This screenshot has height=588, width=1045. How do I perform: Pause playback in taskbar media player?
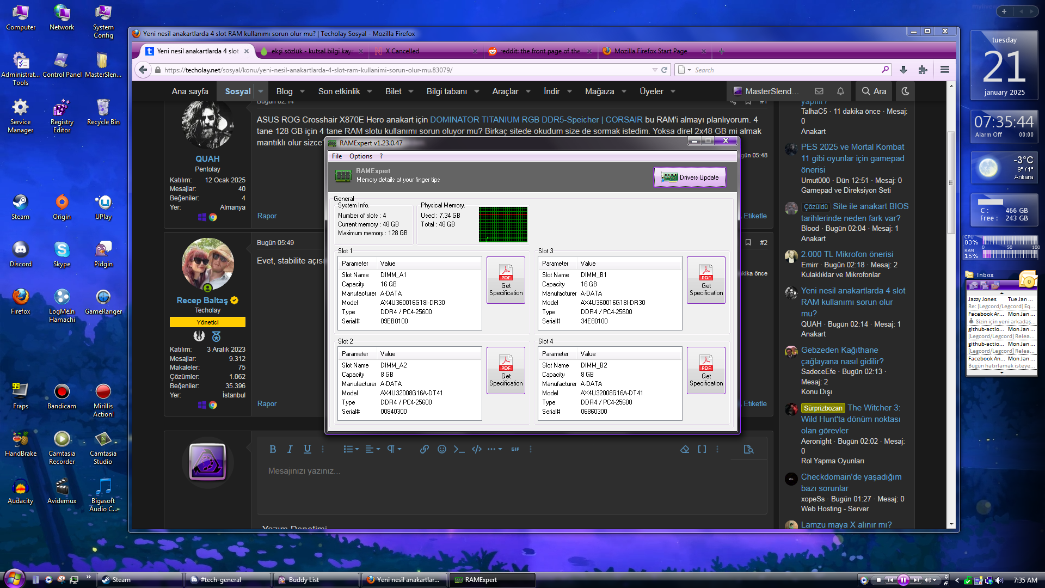tap(903, 580)
